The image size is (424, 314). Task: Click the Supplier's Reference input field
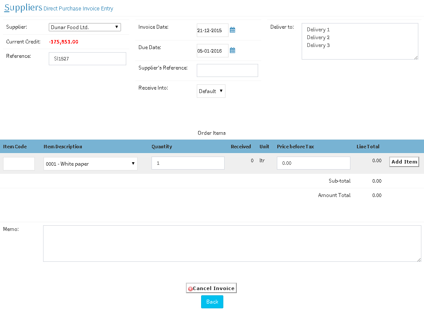pyautogui.click(x=227, y=70)
